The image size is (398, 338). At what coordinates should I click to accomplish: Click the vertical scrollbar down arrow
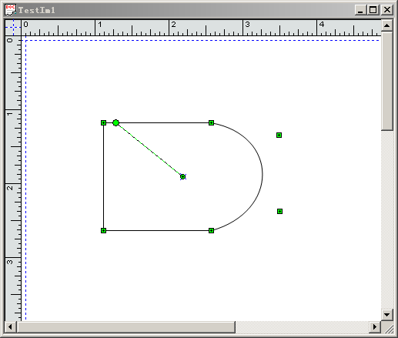[387, 314]
